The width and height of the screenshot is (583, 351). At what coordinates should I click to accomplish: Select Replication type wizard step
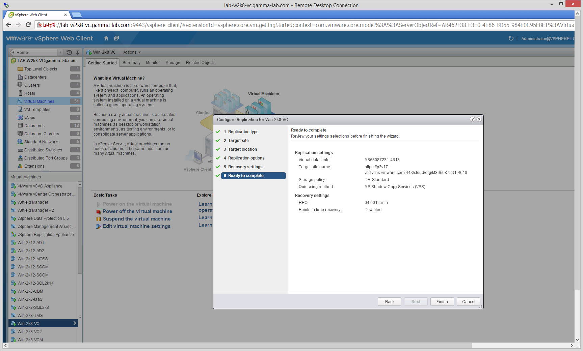point(243,132)
